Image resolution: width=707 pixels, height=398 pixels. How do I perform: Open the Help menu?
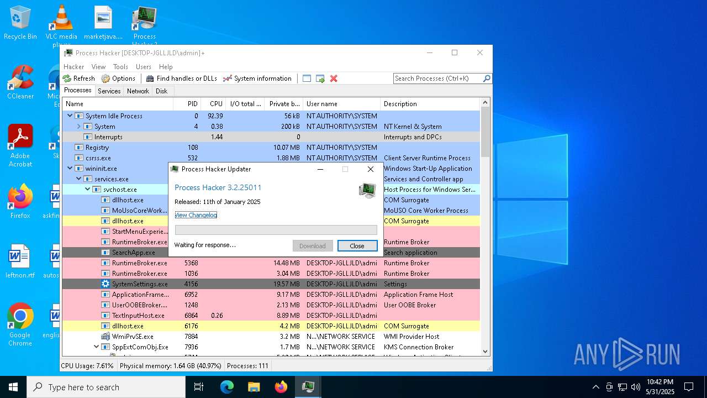click(x=166, y=67)
